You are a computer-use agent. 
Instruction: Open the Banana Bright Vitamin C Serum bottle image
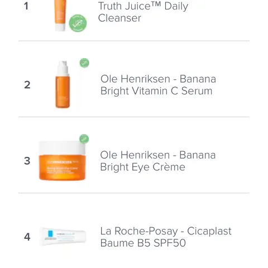(x=63, y=84)
